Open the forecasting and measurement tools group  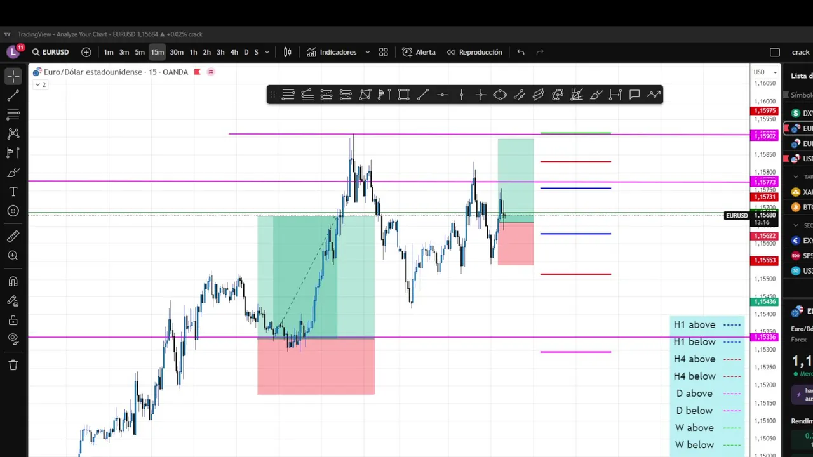pyautogui.click(x=13, y=153)
